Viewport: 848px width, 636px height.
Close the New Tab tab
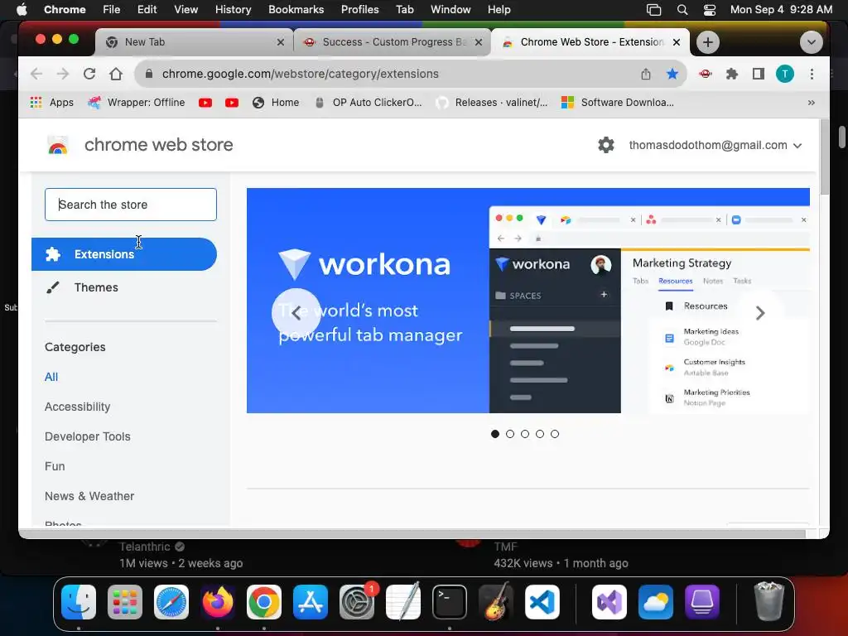coord(280,42)
